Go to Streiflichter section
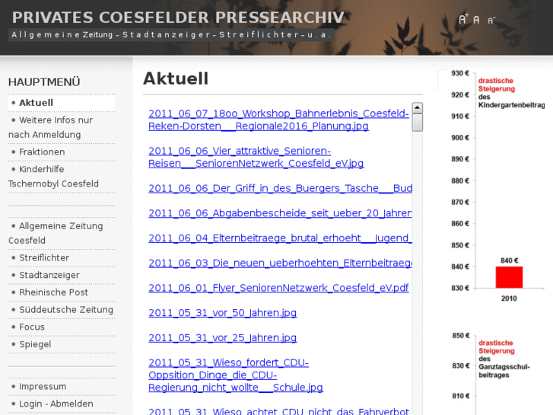Image resolution: width=553 pixels, height=415 pixels. (x=62, y=257)
